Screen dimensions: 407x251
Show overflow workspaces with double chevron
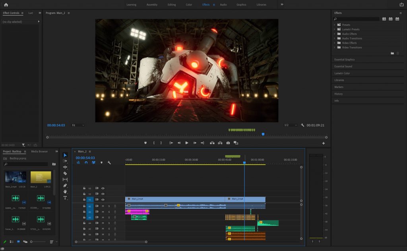[x=282, y=4]
